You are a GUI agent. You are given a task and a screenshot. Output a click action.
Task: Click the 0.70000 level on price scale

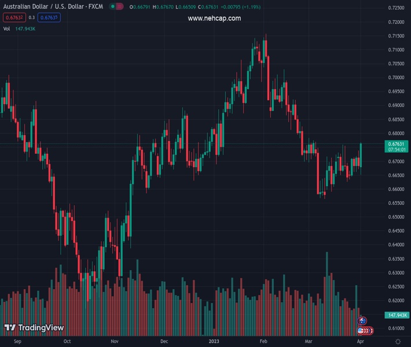click(397, 77)
